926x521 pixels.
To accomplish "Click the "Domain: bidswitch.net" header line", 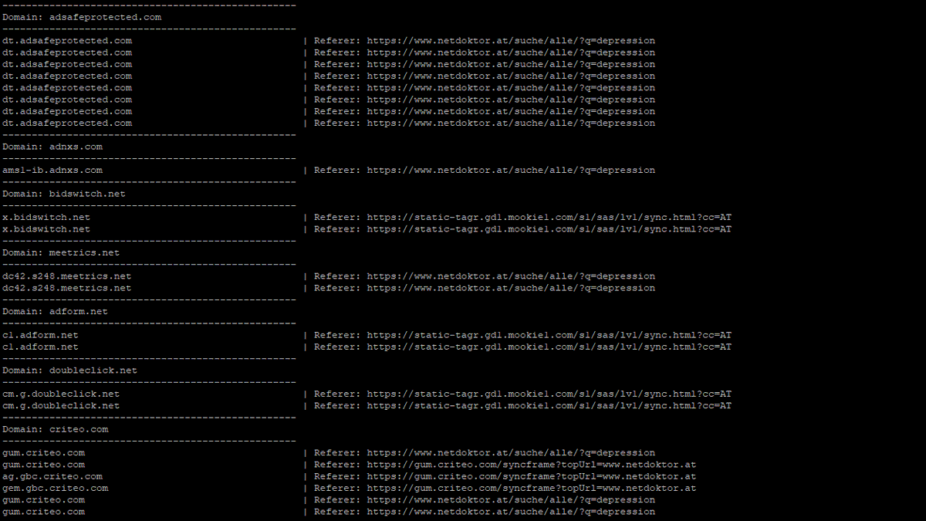I will (x=64, y=194).
